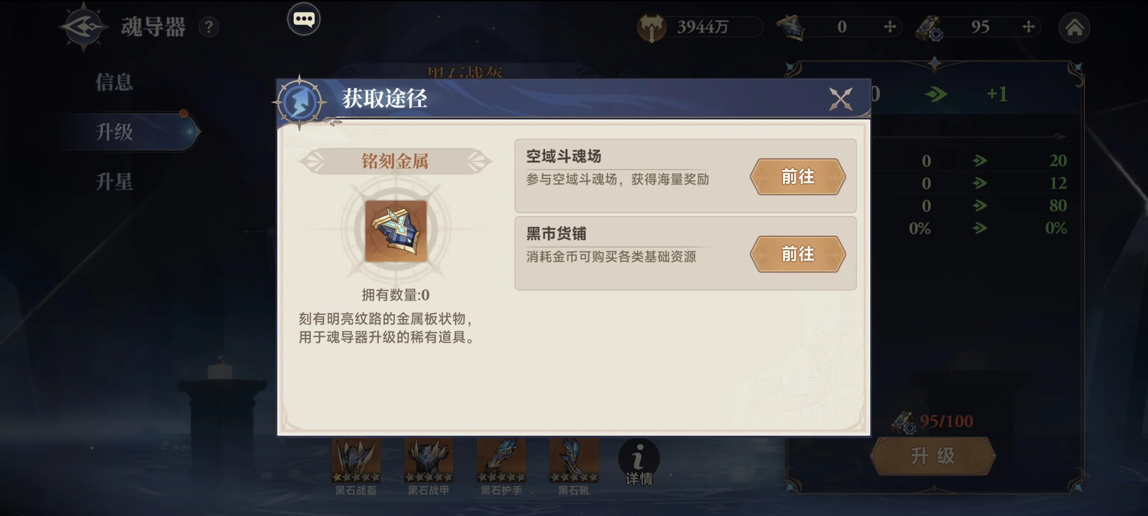Open the chat bubble icon

304,19
